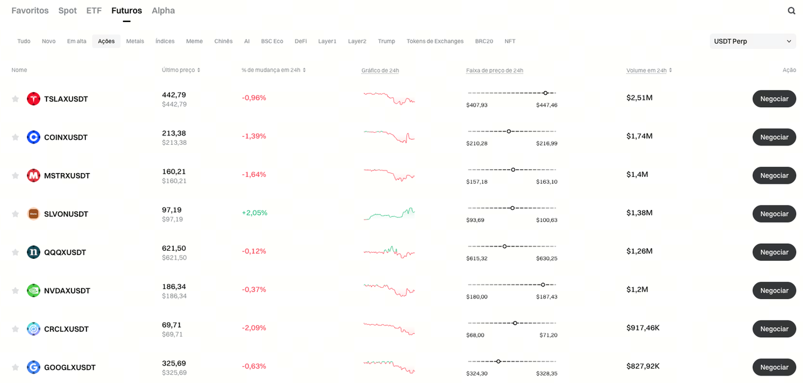Star CRCLXUSDT as a favorite

point(15,329)
